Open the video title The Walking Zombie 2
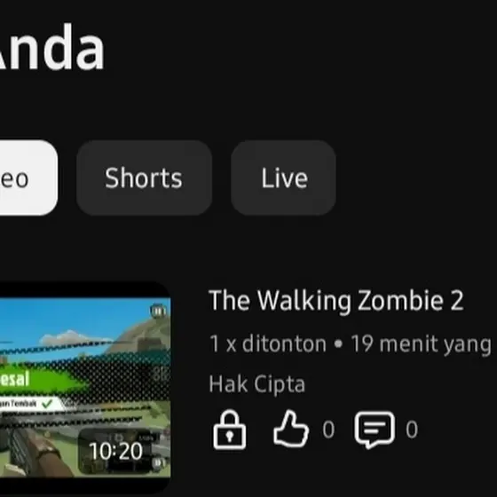Screen dimensions: 497x497 click(336, 300)
